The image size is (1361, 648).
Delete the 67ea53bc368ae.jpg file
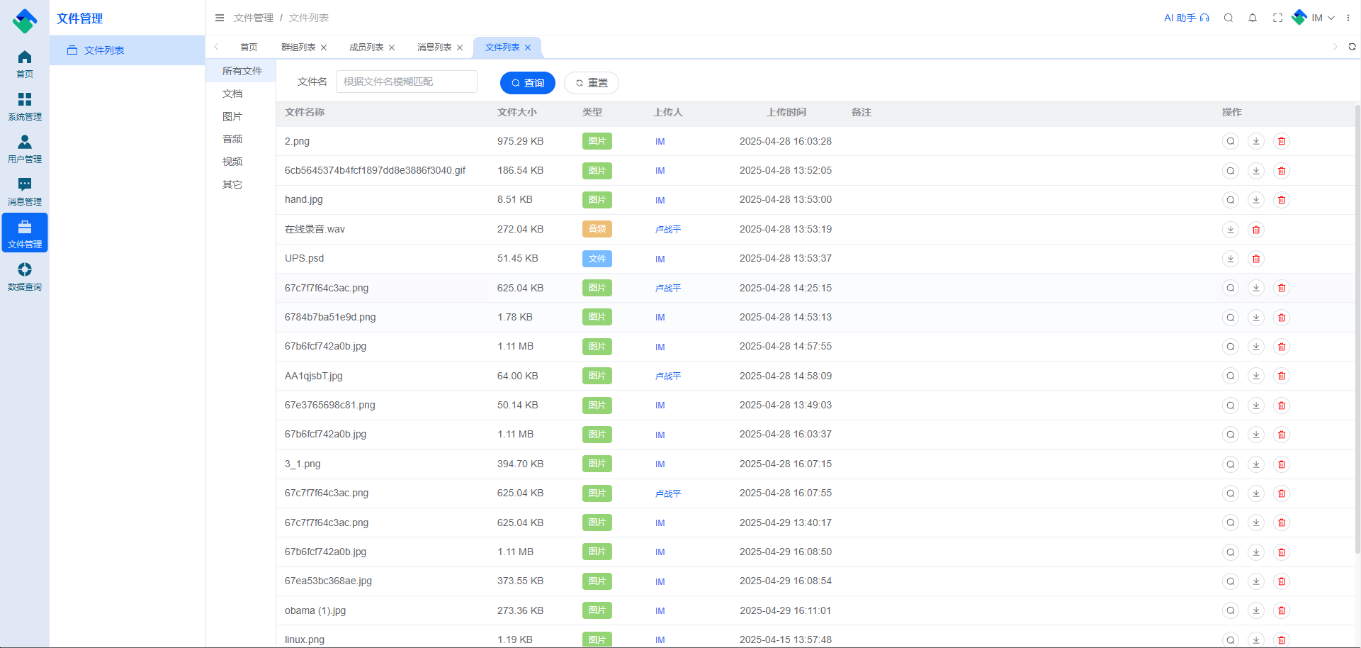pos(1282,581)
